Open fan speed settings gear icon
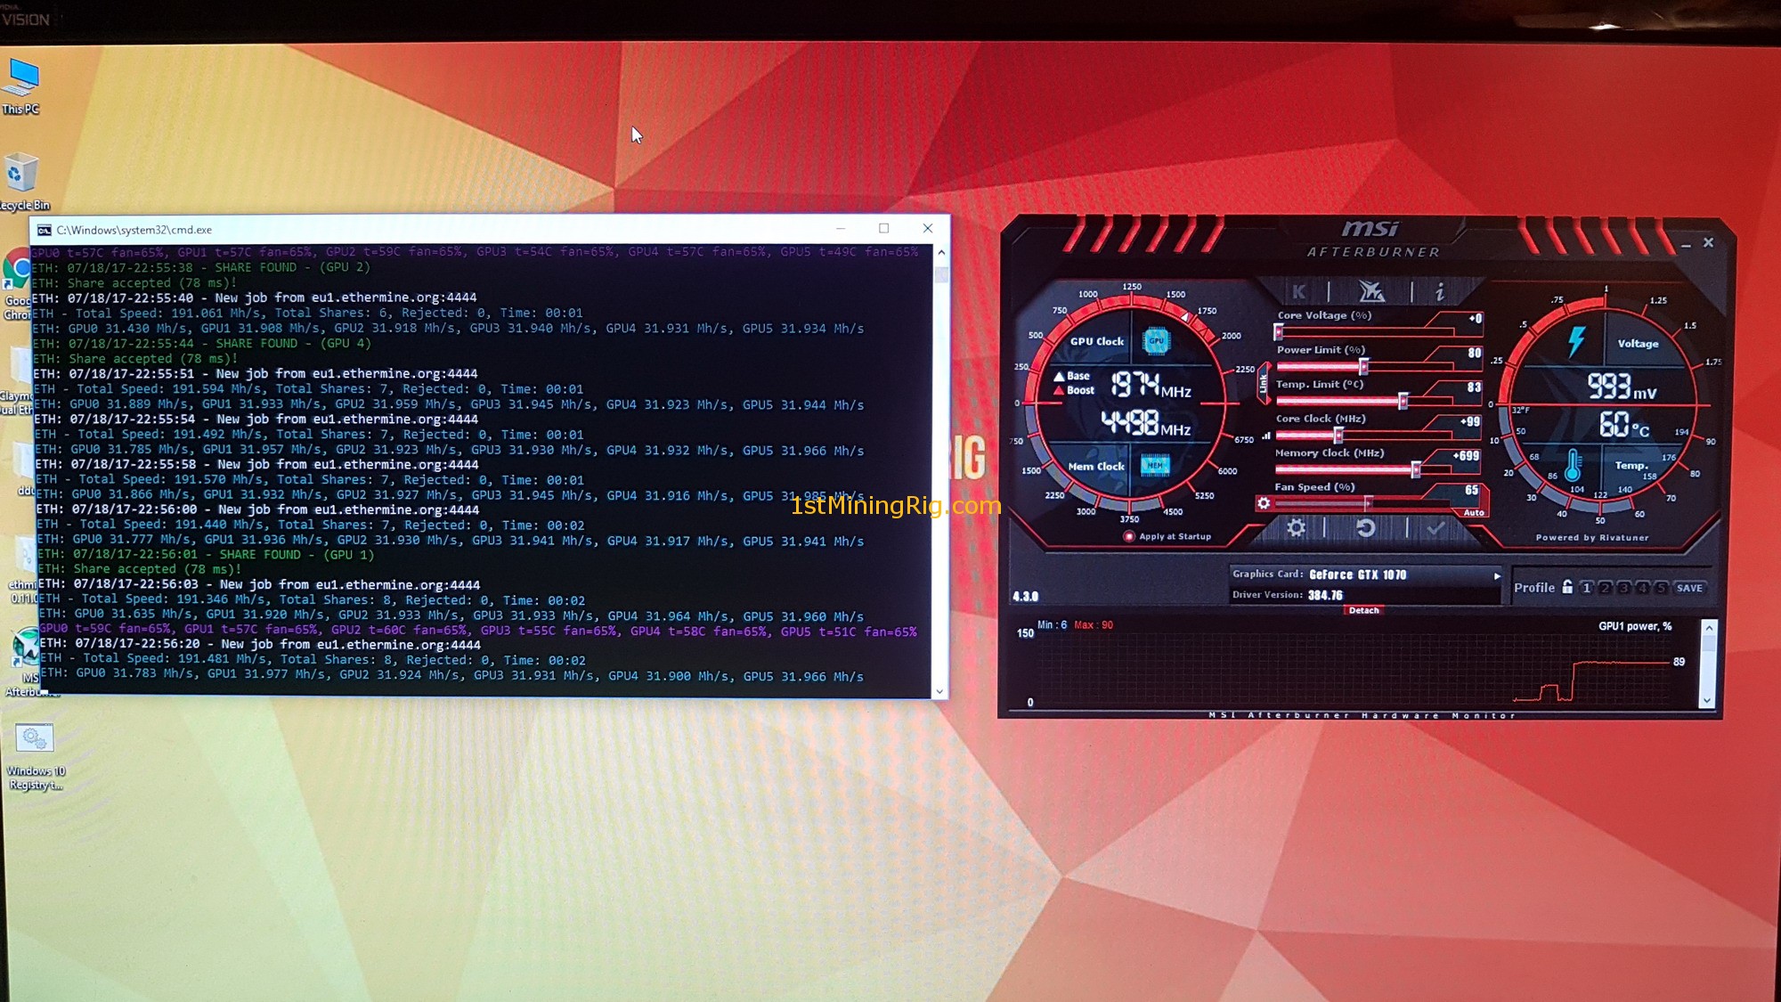Image resolution: width=1781 pixels, height=1002 pixels. coord(1264,503)
